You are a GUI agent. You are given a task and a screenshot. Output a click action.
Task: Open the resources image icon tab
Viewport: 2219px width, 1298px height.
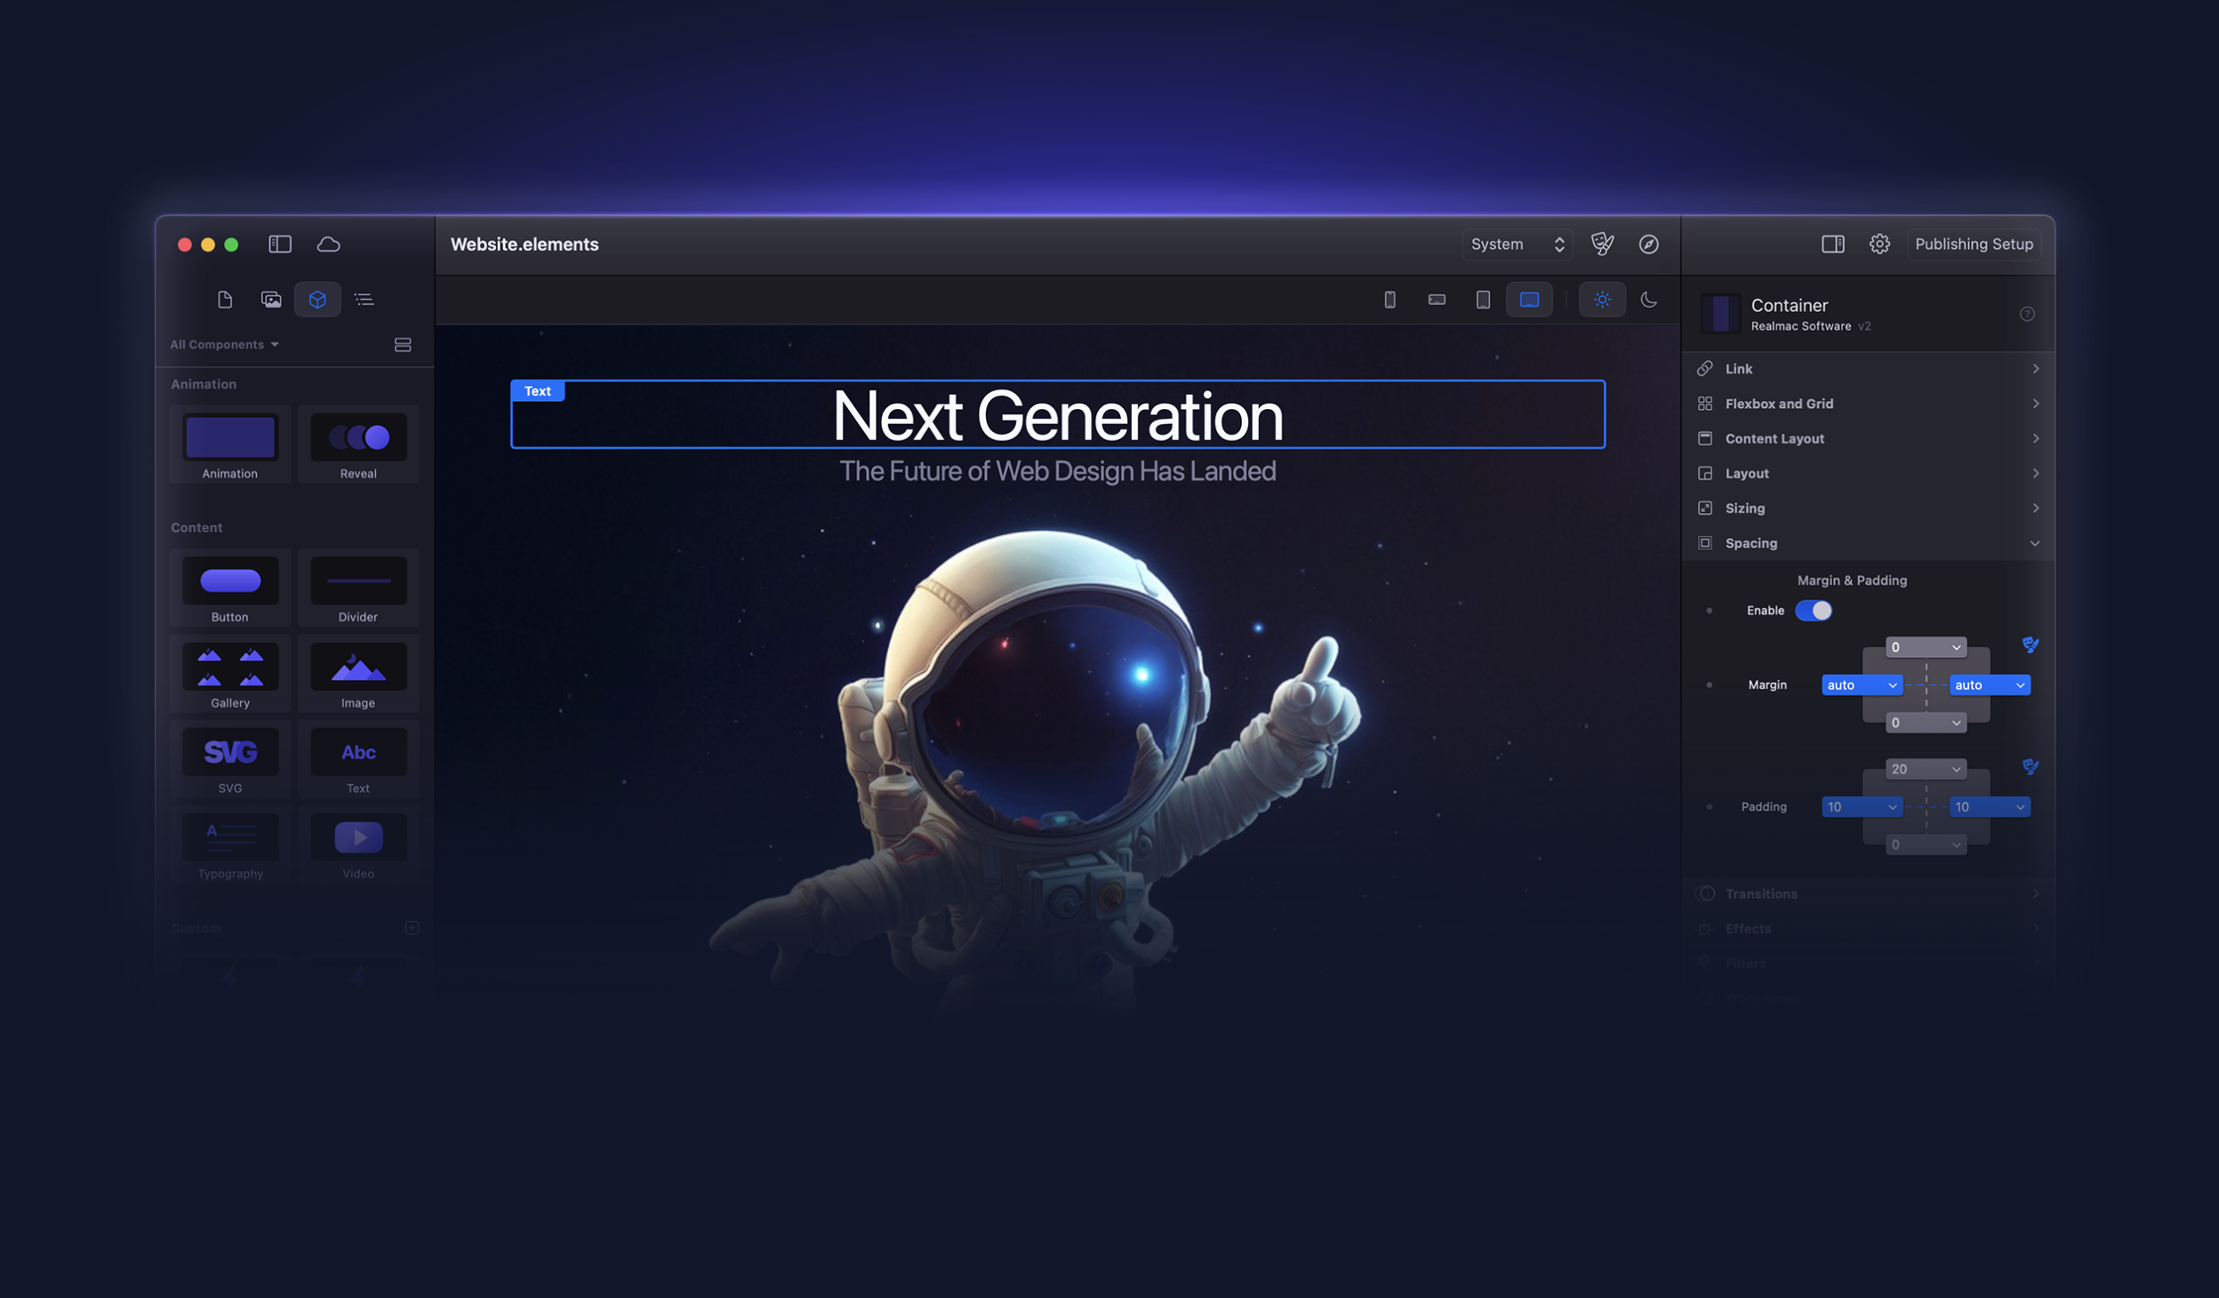(x=271, y=300)
